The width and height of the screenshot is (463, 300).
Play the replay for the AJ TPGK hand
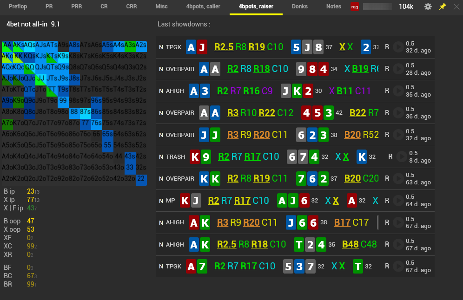[x=398, y=47]
